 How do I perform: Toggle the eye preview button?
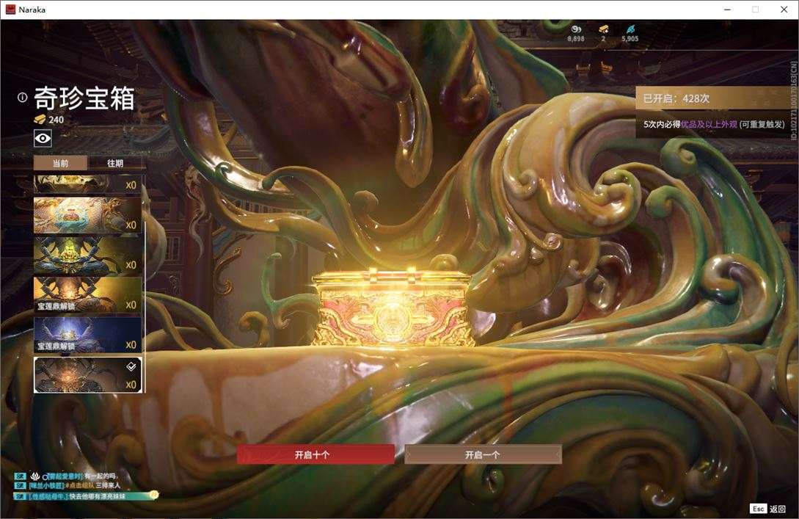pyautogui.click(x=43, y=138)
